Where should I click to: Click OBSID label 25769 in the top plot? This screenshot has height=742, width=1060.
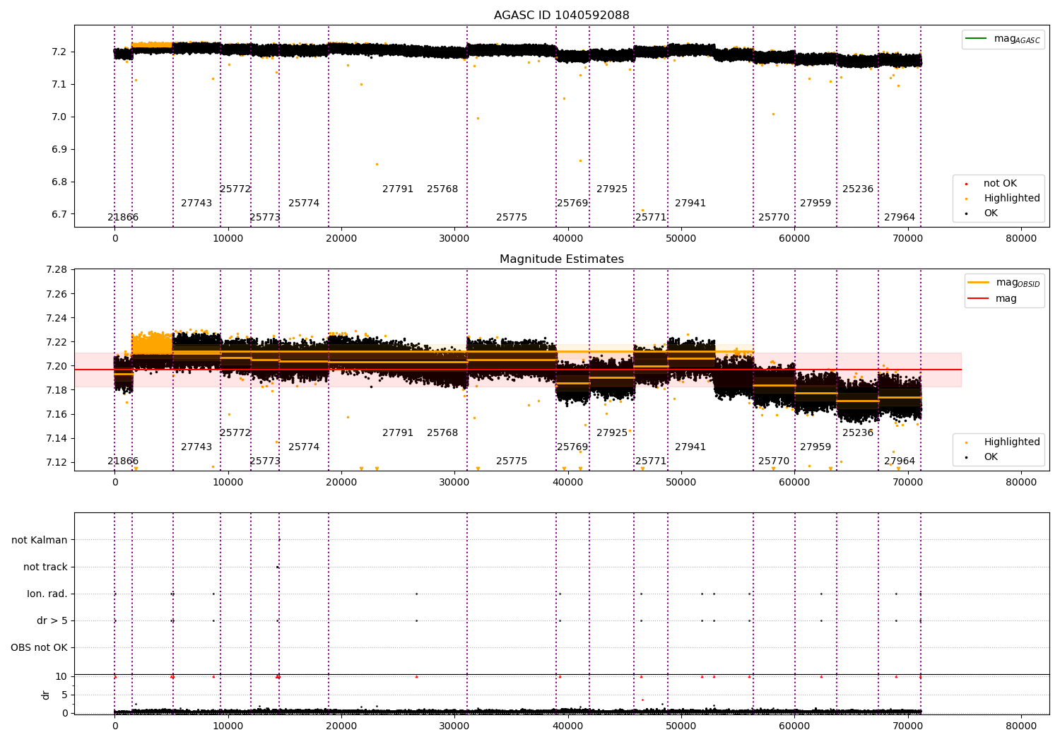pyautogui.click(x=572, y=204)
